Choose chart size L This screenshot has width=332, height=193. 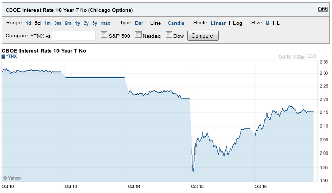[x=278, y=23]
